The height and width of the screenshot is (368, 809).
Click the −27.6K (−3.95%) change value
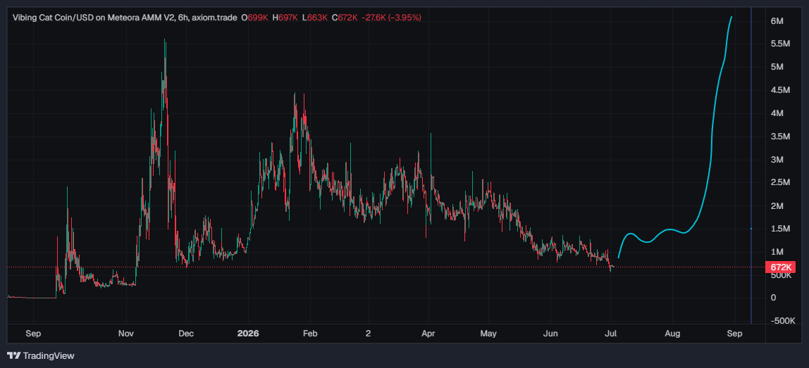click(392, 18)
